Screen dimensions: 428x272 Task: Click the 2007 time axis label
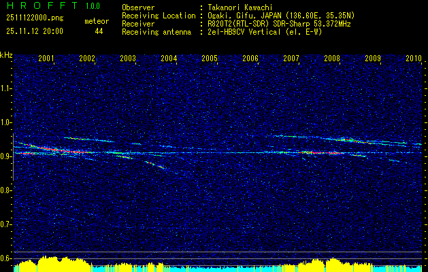point(291,58)
